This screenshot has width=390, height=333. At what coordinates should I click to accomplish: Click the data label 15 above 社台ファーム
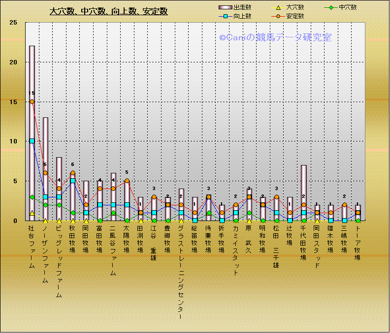pyautogui.click(x=32, y=93)
